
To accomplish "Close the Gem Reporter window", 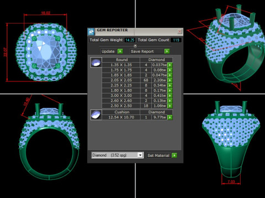I will click(179, 31).
